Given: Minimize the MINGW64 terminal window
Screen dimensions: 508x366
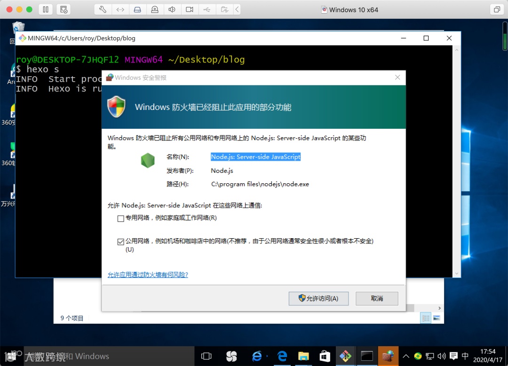Looking at the screenshot, I should [x=404, y=38].
